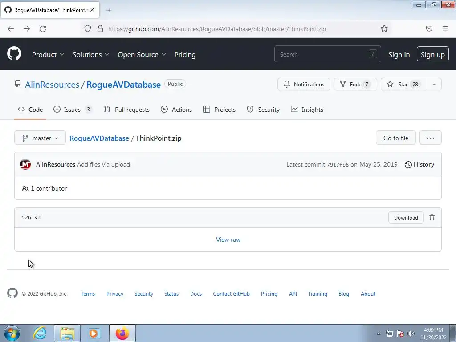Screen dimensions: 456x342
Task: Open commit 7917fb6 link
Action: (338, 165)
